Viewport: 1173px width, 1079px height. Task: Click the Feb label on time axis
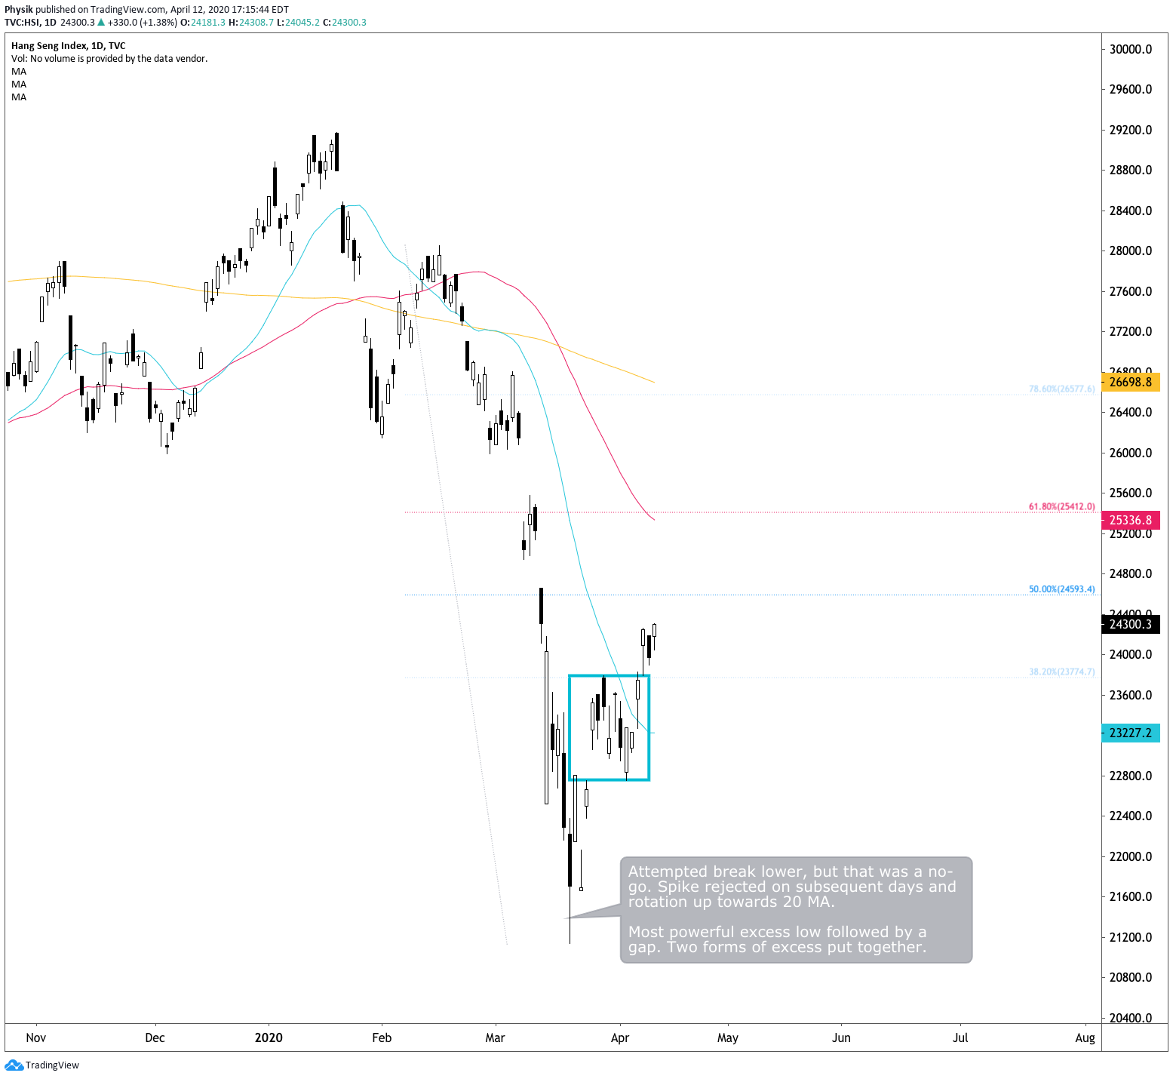coord(382,1038)
